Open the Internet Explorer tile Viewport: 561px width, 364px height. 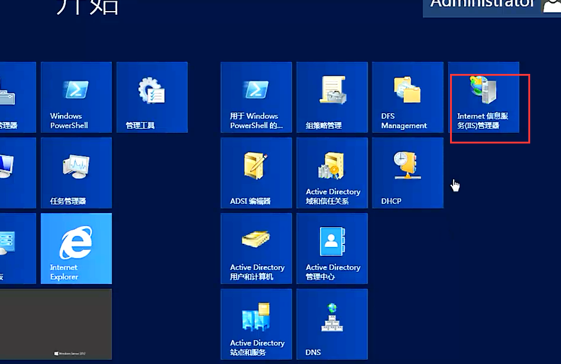(x=76, y=248)
